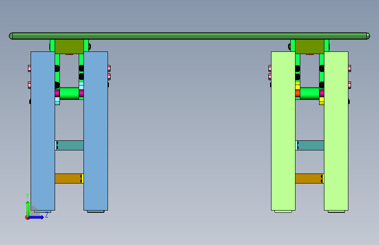Viewport: 379px width, 245px height.
Task: Select the outer blue leg of the left stand
Action: (43, 131)
